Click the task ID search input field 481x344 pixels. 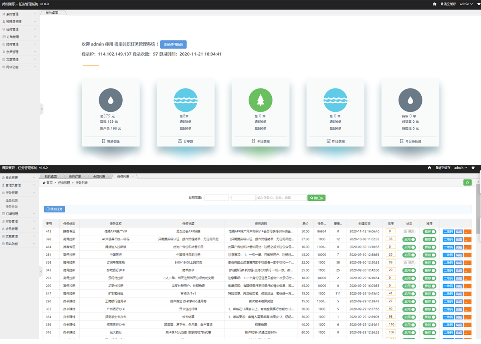pyautogui.click(x=281, y=198)
